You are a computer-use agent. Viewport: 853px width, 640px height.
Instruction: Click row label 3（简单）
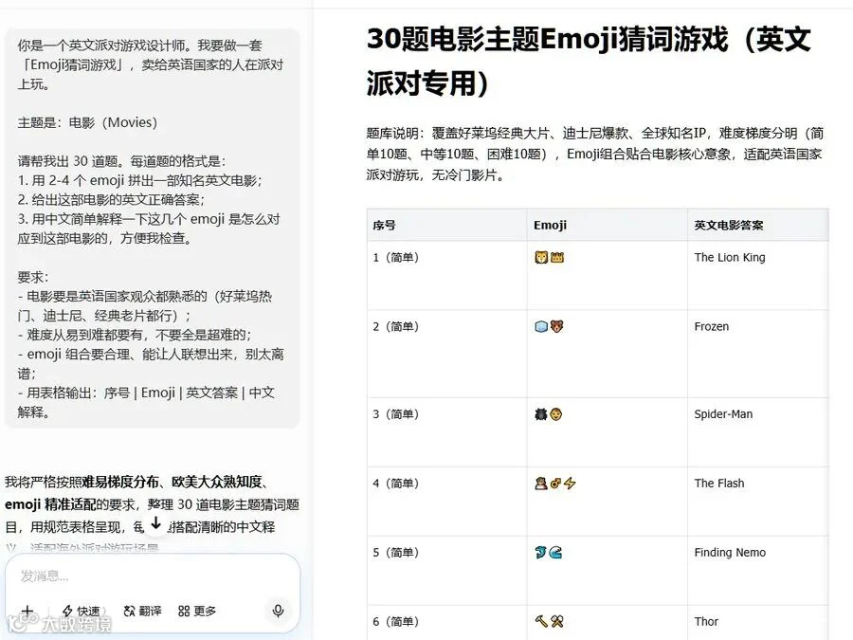point(396,414)
